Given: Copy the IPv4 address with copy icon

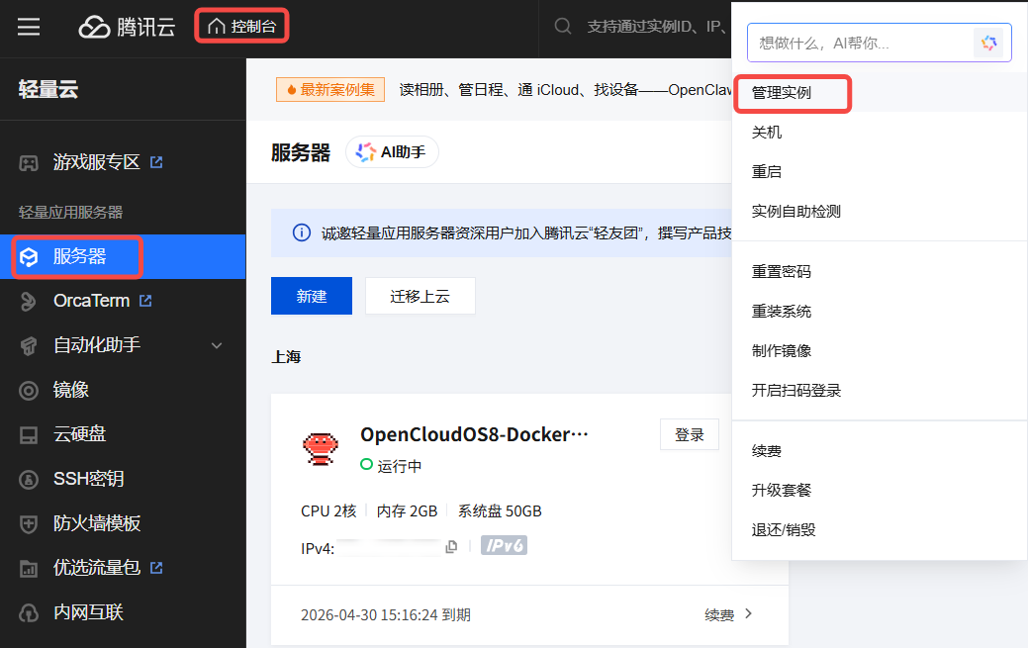Looking at the screenshot, I should pos(451,547).
